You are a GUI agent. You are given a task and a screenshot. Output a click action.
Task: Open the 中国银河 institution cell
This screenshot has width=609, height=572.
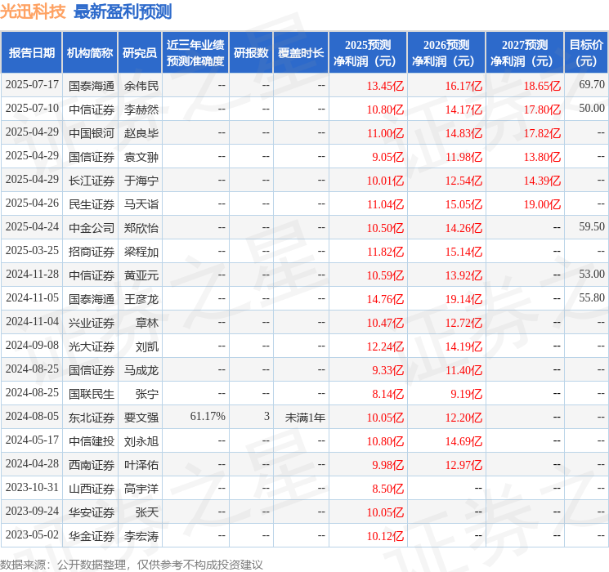92,133
